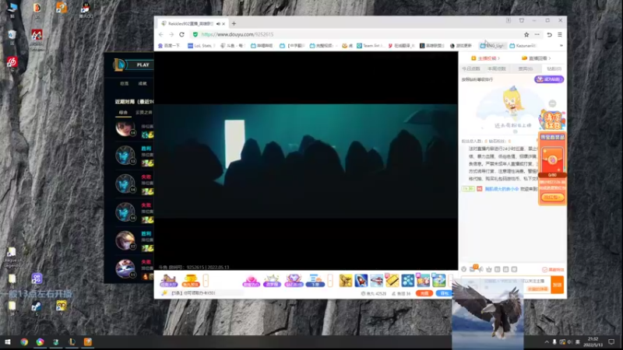623x350 pixels.
Task: Expand the bookmarks overflow chevron
Action: point(561,46)
